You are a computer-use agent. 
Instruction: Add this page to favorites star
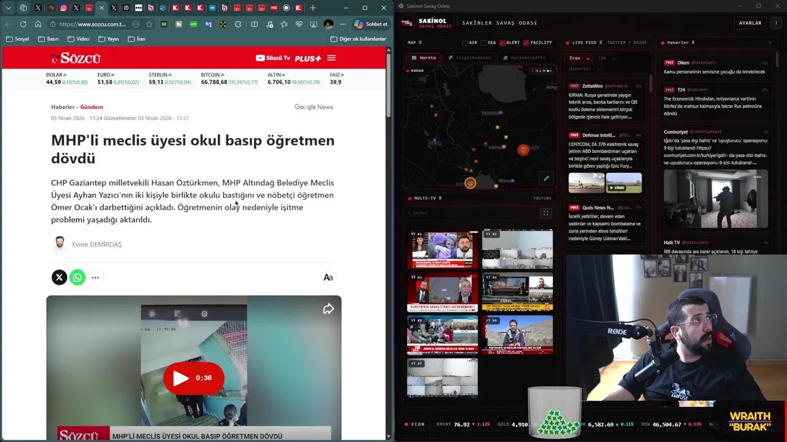[149, 24]
